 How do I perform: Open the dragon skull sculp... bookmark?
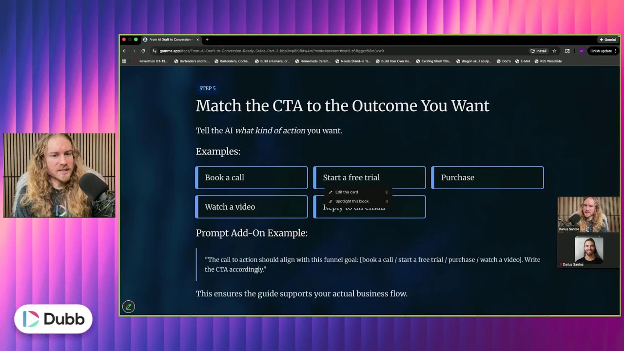coord(474,61)
